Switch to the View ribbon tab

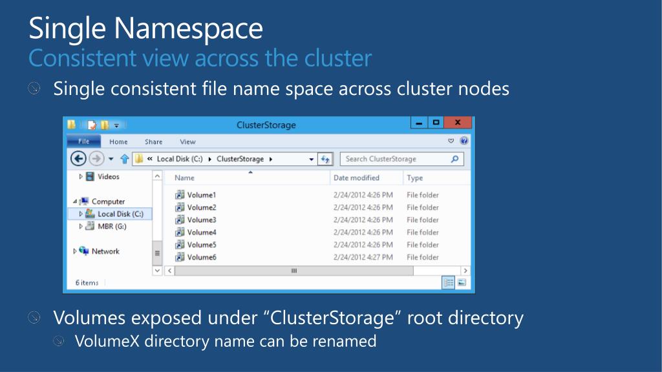point(187,141)
